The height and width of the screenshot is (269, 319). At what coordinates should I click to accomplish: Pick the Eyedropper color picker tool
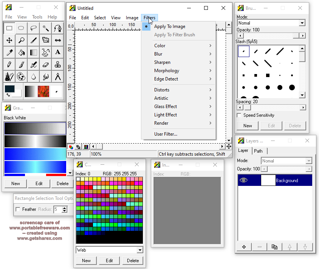pyautogui.click(x=9, y=53)
